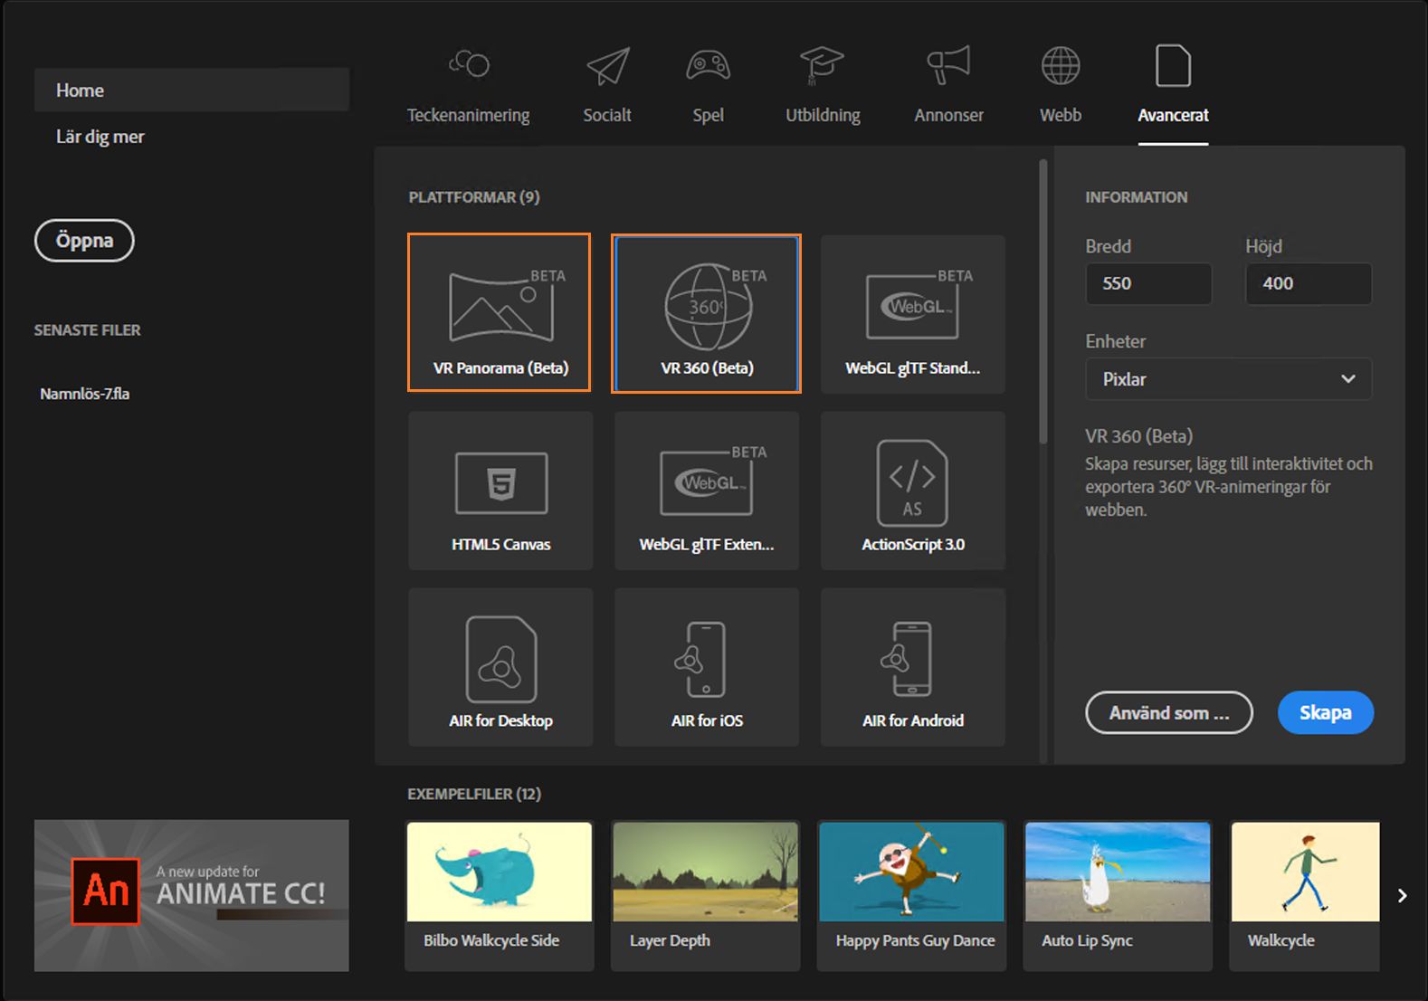
Task: Click the Använd som ... button
Action: point(1169,713)
